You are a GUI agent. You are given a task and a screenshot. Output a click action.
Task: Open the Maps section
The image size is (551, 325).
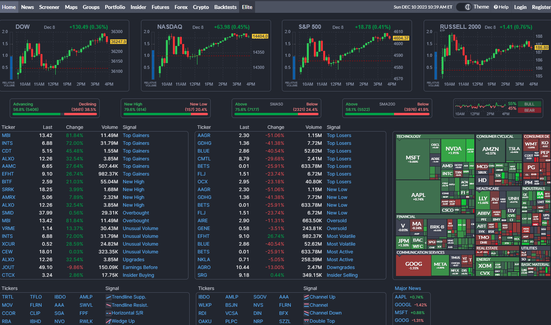tap(71, 7)
